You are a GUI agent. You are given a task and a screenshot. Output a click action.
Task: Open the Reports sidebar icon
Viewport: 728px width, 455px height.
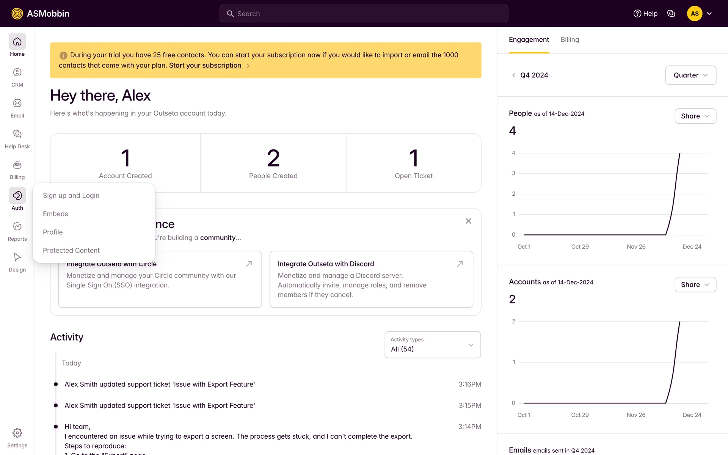(17, 227)
